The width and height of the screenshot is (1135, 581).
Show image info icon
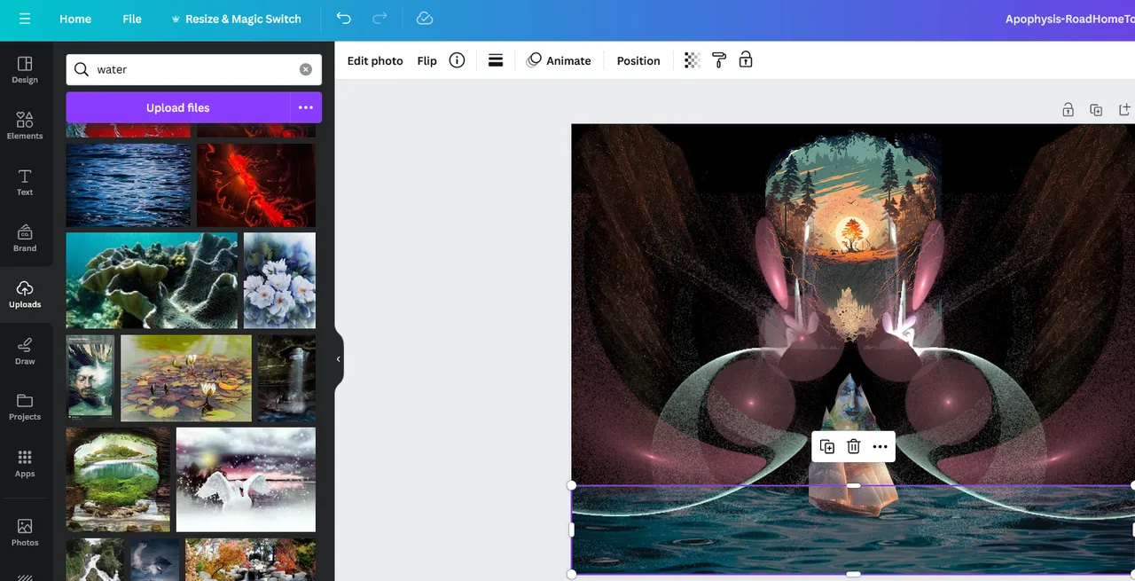457,60
